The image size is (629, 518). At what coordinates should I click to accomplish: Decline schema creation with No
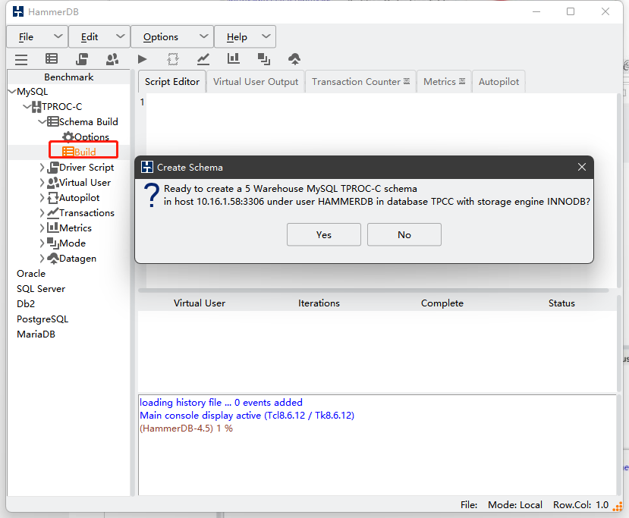tap(404, 234)
